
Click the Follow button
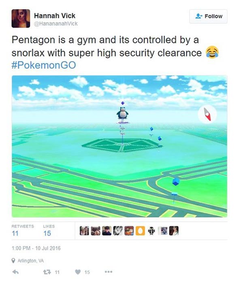point(208,16)
